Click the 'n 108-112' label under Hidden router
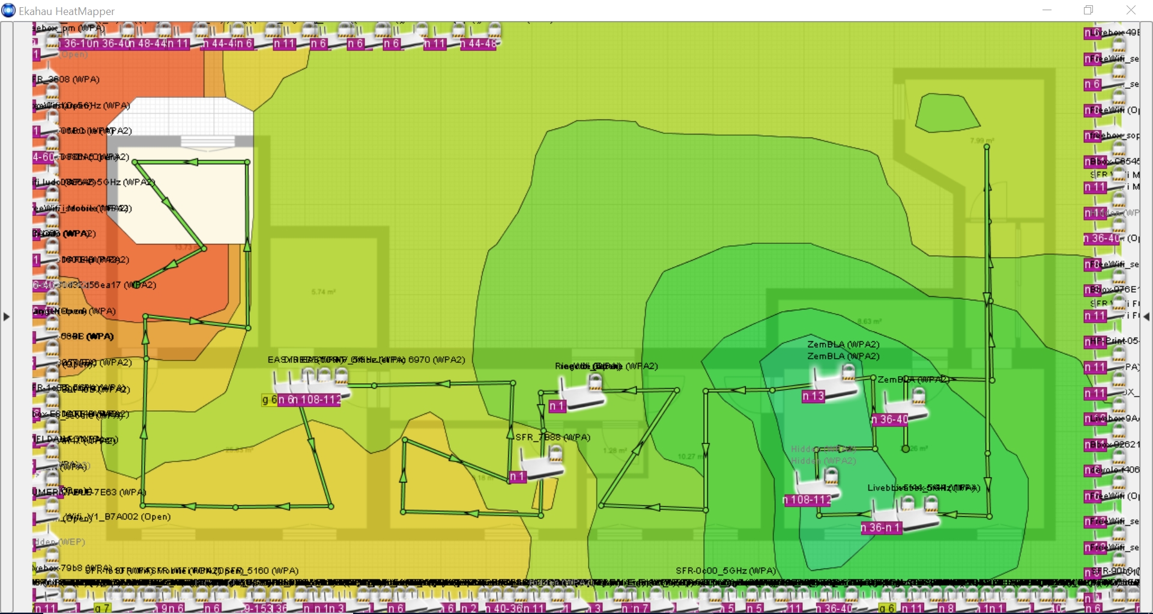The height and width of the screenshot is (614, 1153). tap(808, 500)
